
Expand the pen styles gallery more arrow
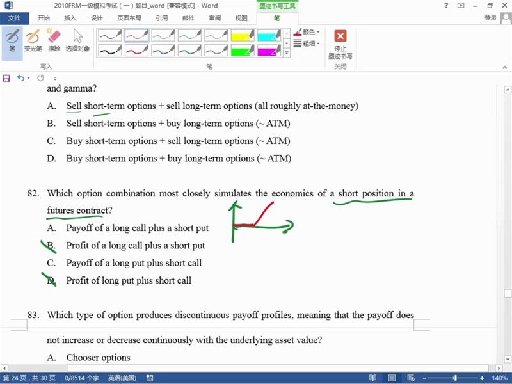[287, 53]
